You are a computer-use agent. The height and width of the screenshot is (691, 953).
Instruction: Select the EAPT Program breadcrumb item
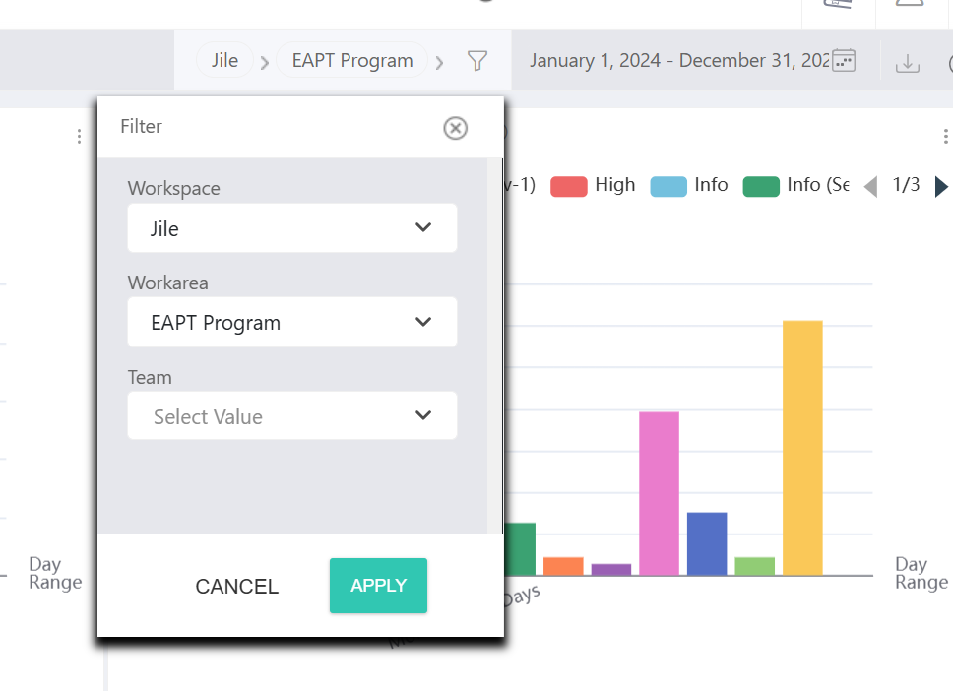point(351,61)
